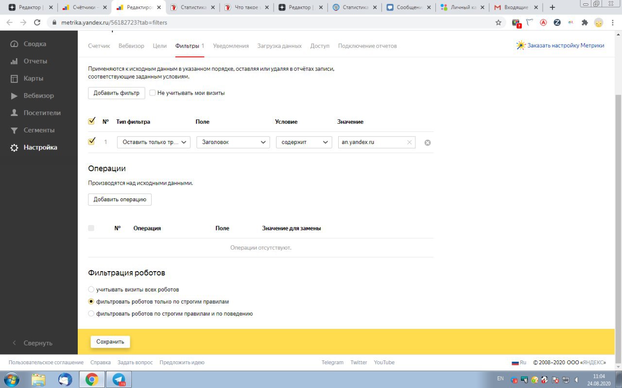Open filter type dropdown Оставить только
The image size is (622, 388).
[154, 142]
